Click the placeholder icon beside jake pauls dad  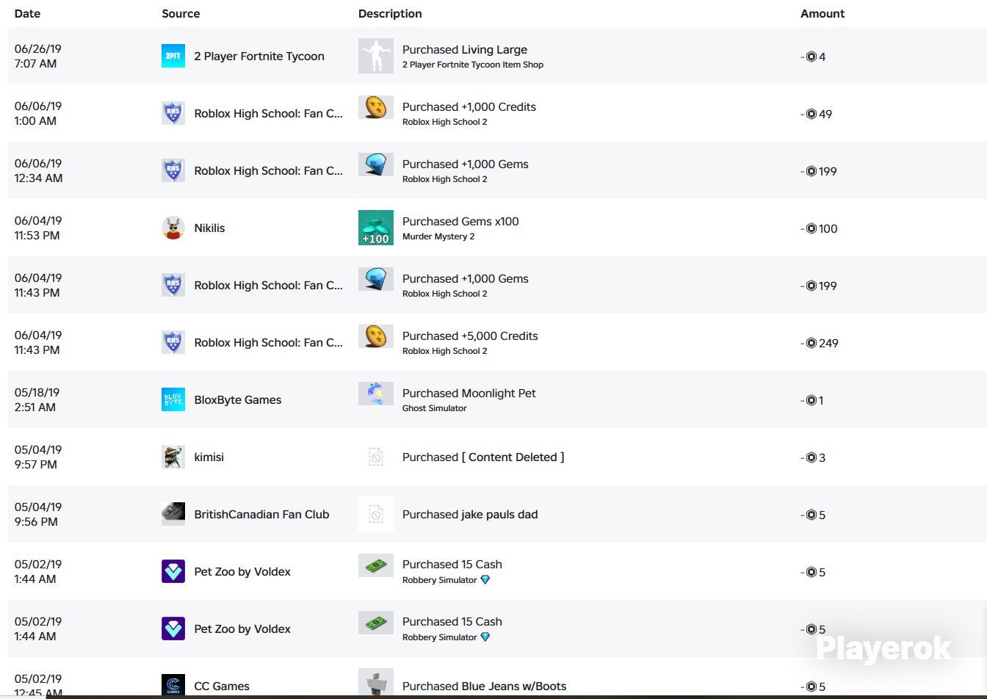pos(376,514)
